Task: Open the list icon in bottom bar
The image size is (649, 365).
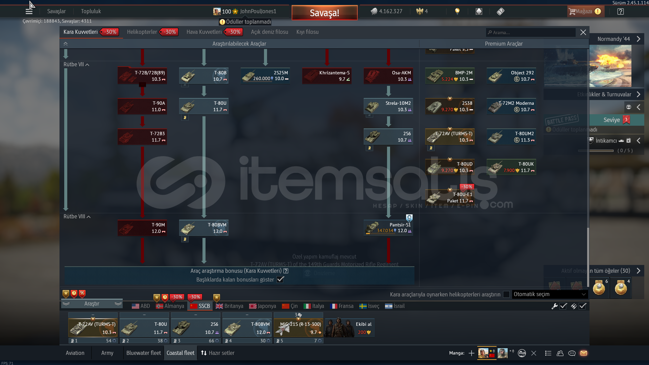Action: [x=548, y=353]
